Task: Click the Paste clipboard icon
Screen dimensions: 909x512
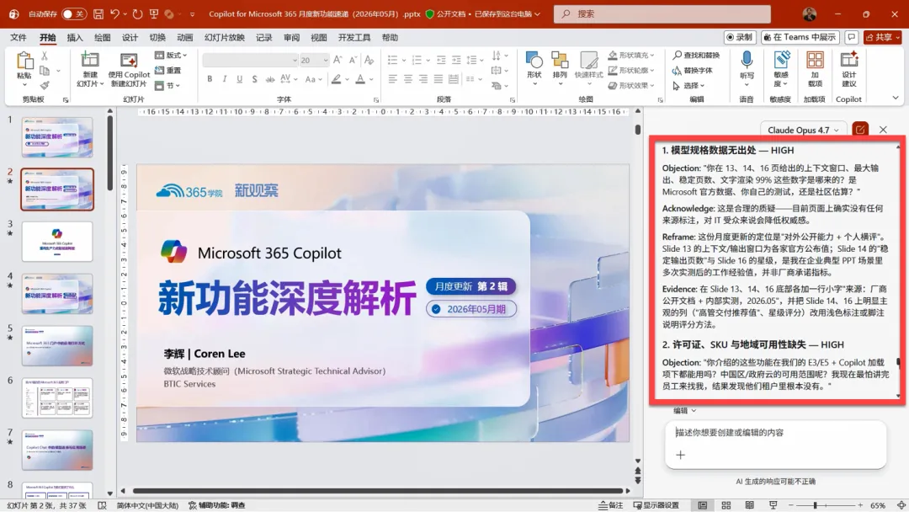Action: [x=24, y=61]
